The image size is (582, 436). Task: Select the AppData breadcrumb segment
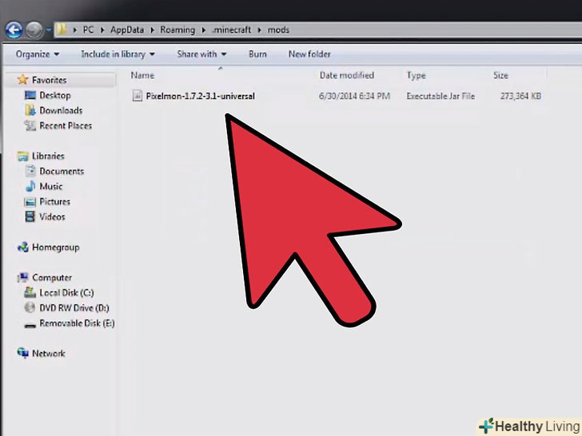click(127, 30)
